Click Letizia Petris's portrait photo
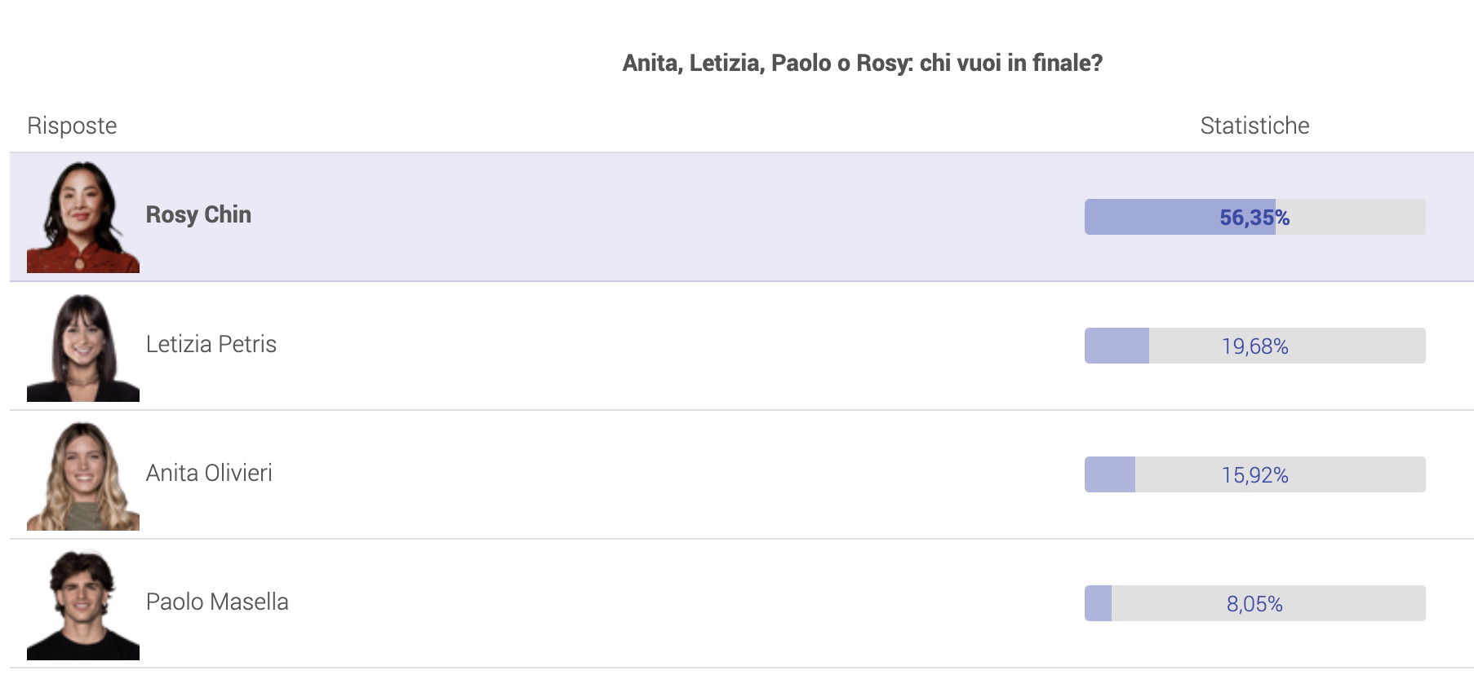The height and width of the screenshot is (688, 1474). click(x=83, y=346)
